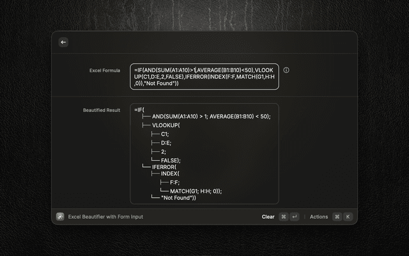Click the Command key icon next to Actions

(337, 216)
